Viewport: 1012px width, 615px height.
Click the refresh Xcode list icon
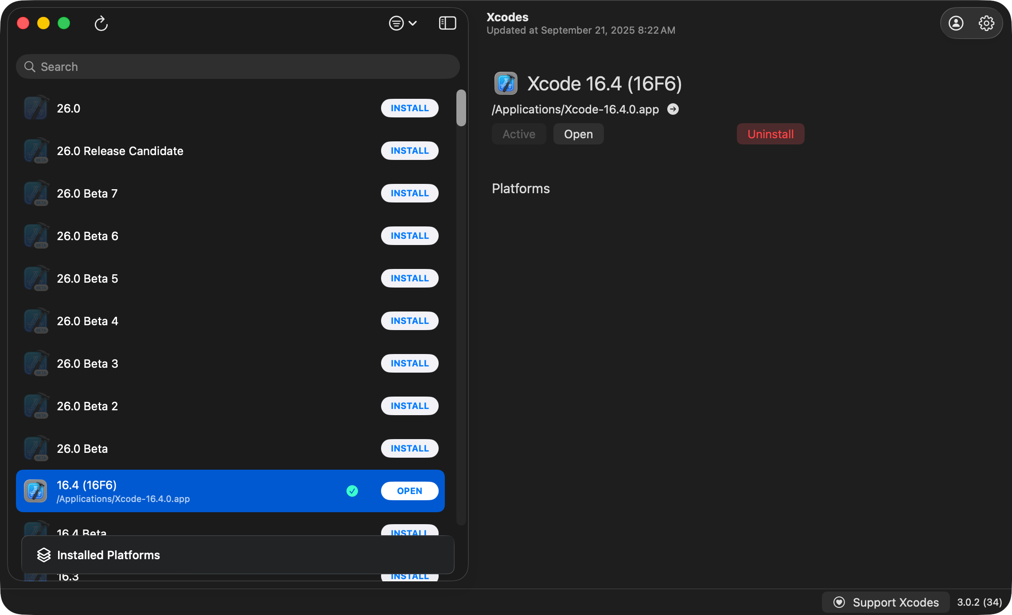coord(101,23)
